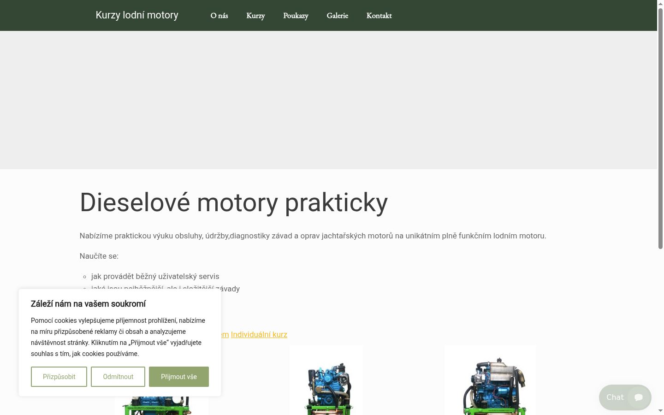Open the Poukazy menu item
The image size is (664, 415).
click(296, 16)
